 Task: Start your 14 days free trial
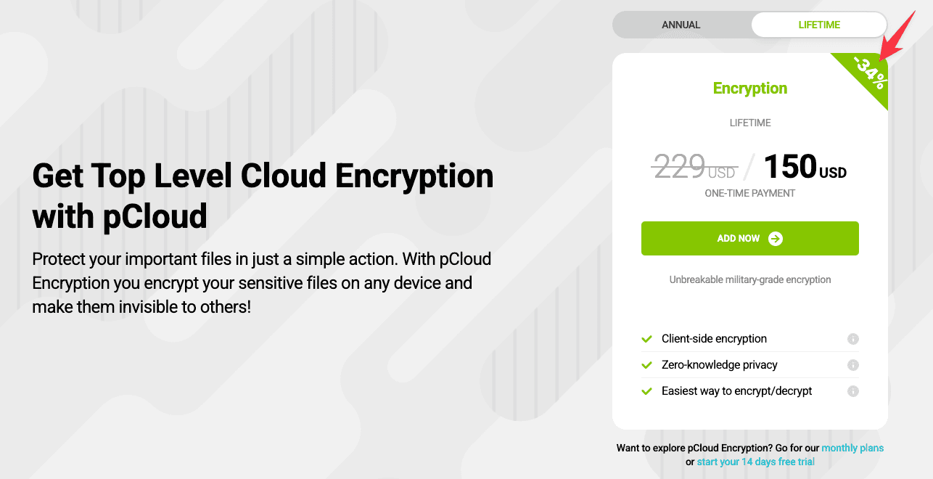755,462
